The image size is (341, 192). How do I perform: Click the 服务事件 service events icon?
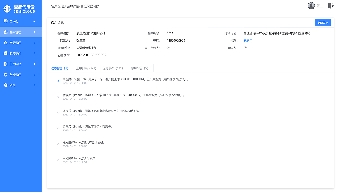pyautogui.click(x=5, y=53)
